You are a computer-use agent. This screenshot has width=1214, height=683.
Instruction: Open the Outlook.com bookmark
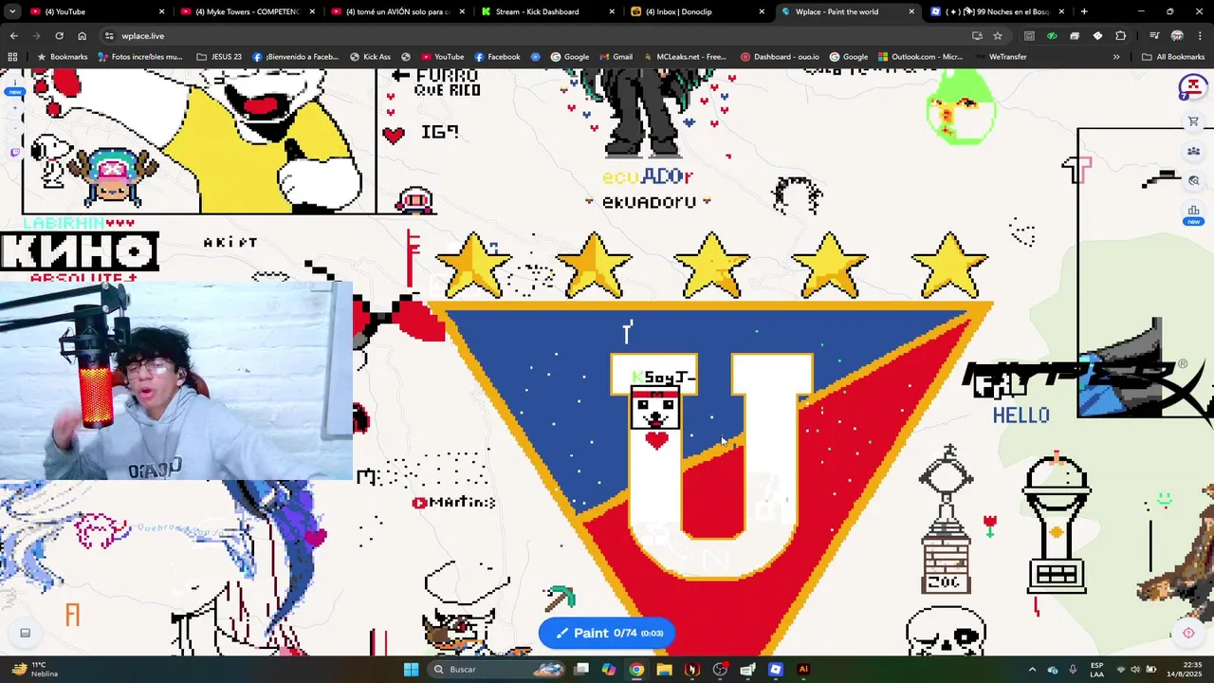tap(920, 57)
